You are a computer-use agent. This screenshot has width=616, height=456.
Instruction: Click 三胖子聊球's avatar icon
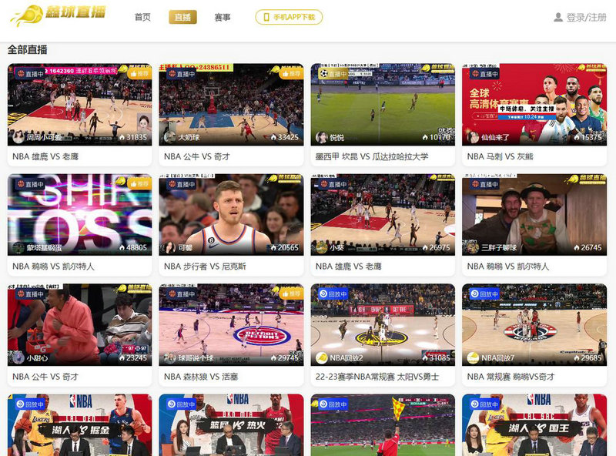(x=473, y=248)
